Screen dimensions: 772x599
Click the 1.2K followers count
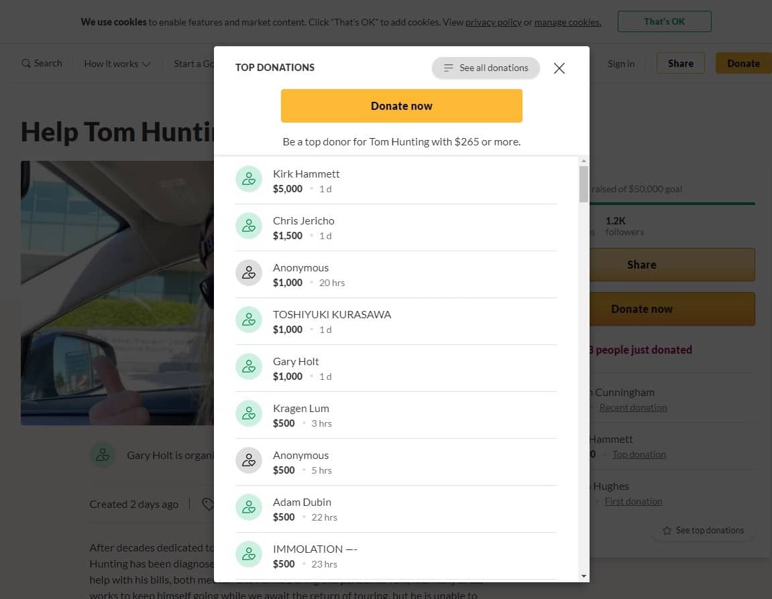coord(624,226)
